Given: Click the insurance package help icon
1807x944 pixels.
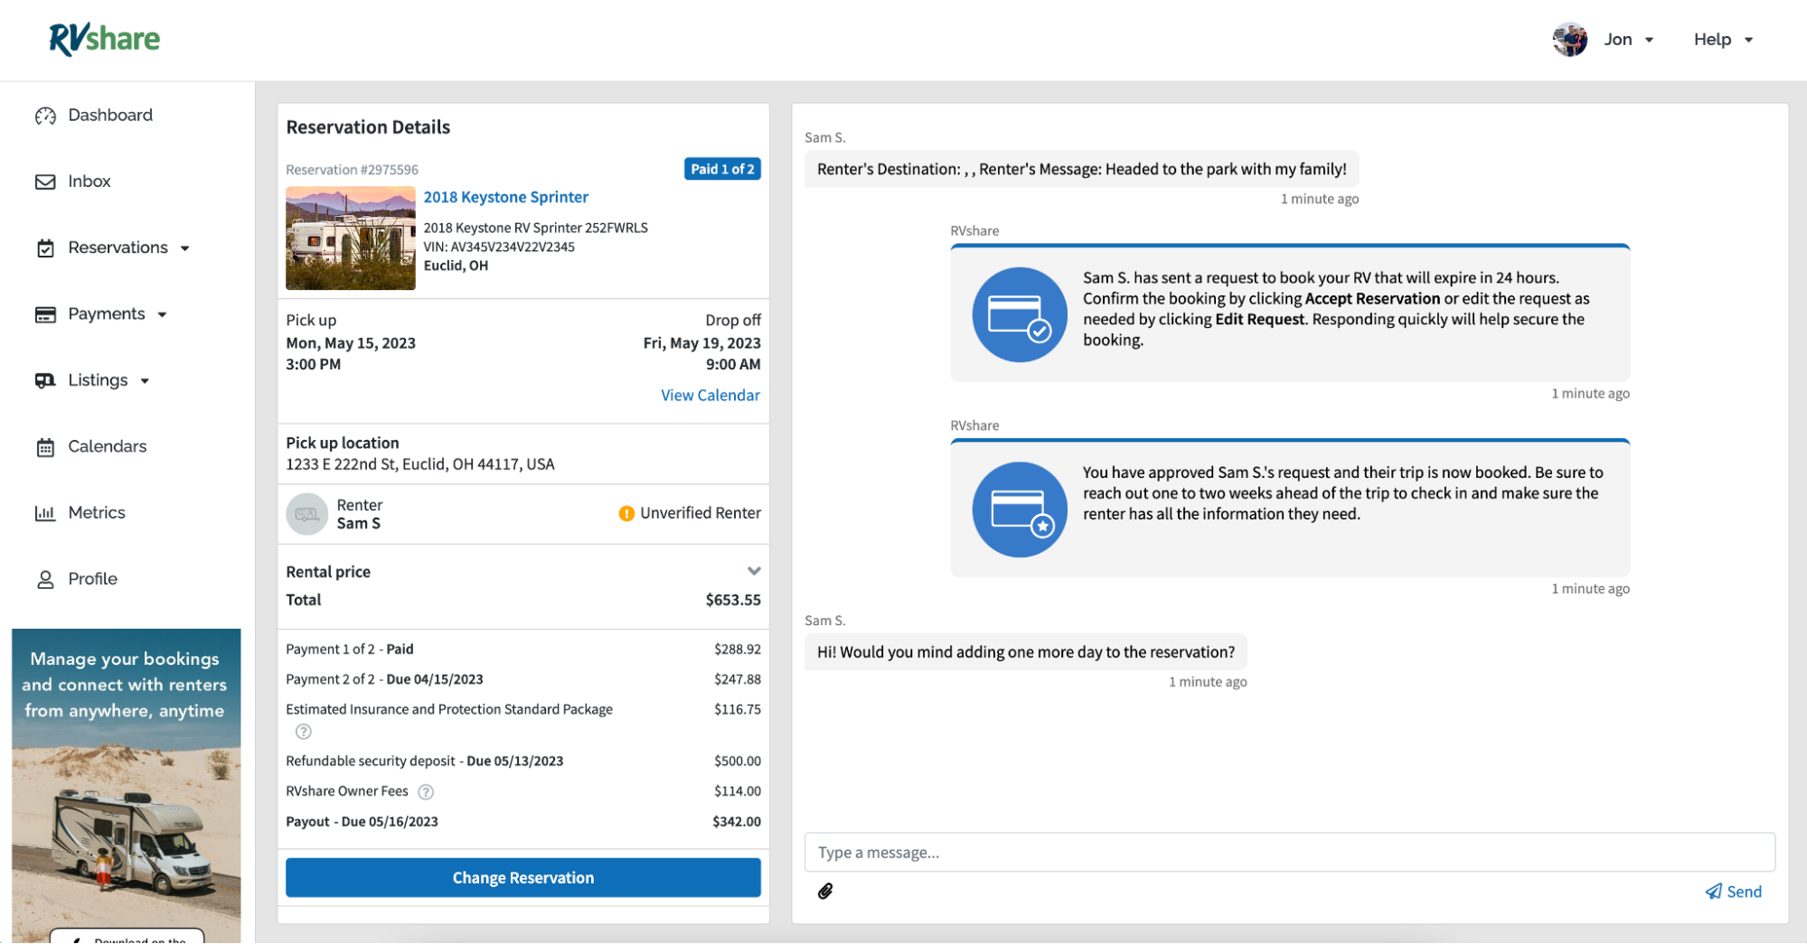Looking at the screenshot, I should click(304, 732).
